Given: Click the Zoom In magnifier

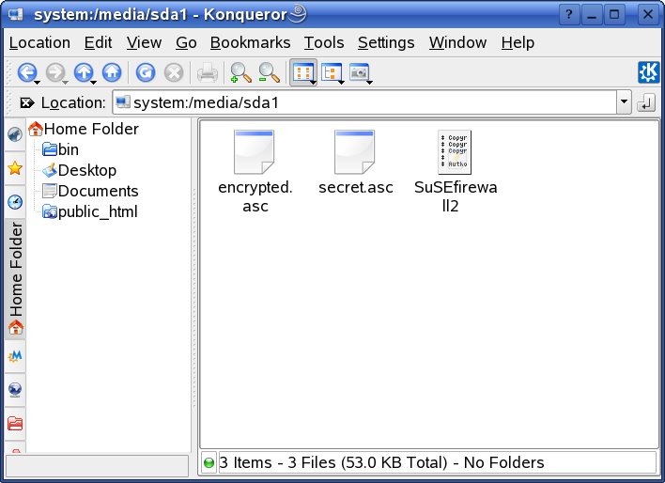Looking at the screenshot, I should click(240, 72).
